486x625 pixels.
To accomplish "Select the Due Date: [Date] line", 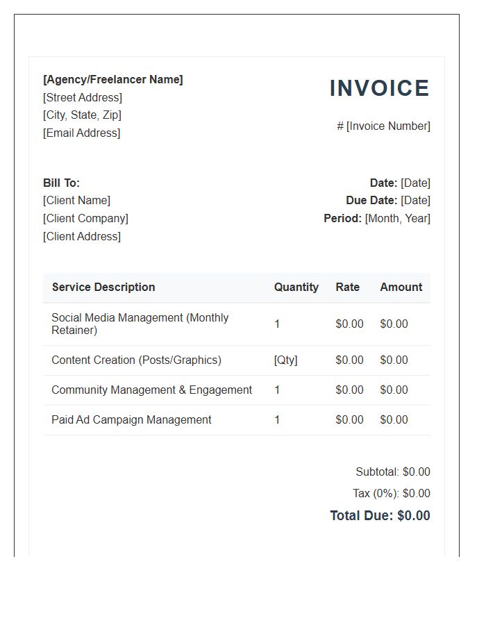I will click(388, 201).
